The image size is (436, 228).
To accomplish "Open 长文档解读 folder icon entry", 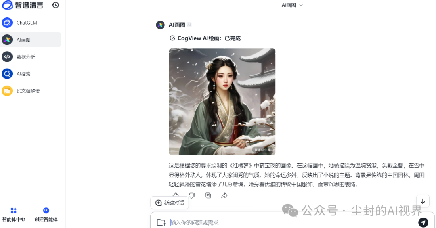I will 31,91.
